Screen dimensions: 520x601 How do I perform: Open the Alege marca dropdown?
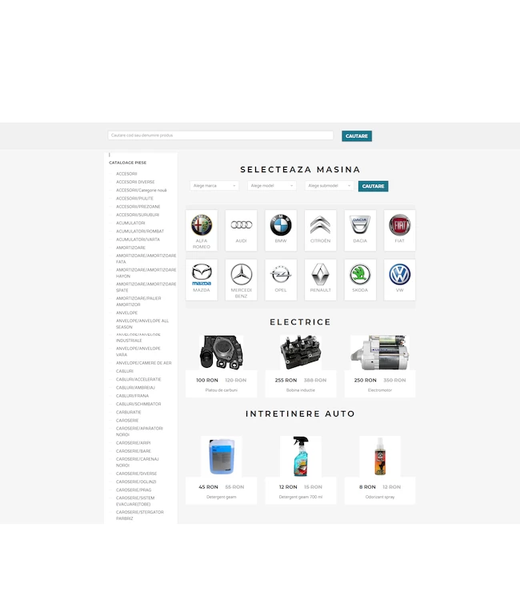click(x=214, y=186)
